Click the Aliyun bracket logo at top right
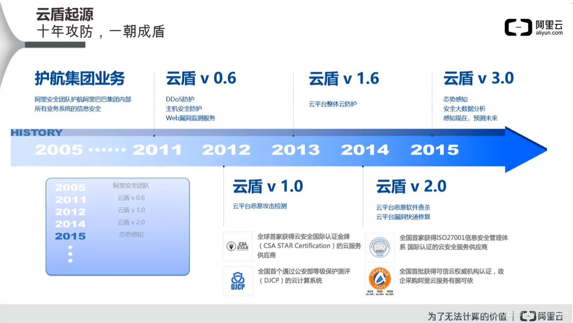573x323 pixels. point(518,27)
